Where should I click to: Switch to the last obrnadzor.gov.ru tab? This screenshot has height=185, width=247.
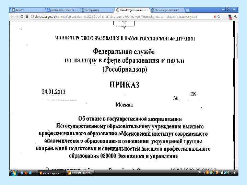point(167,10)
